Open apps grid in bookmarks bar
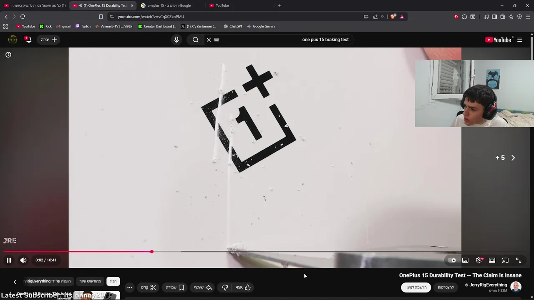The image size is (534, 300). [5, 26]
